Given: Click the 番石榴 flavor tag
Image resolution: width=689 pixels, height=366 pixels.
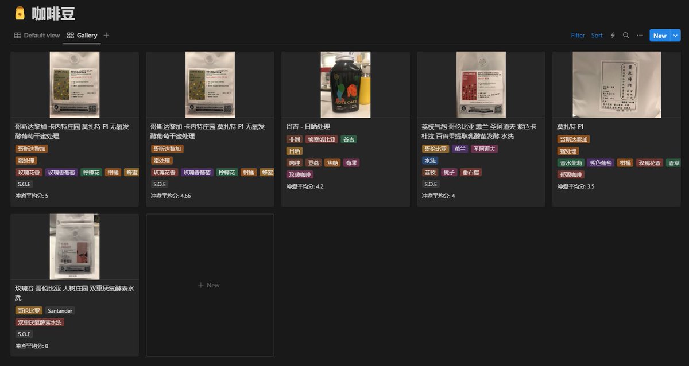Looking at the screenshot, I should (x=470, y=173).
